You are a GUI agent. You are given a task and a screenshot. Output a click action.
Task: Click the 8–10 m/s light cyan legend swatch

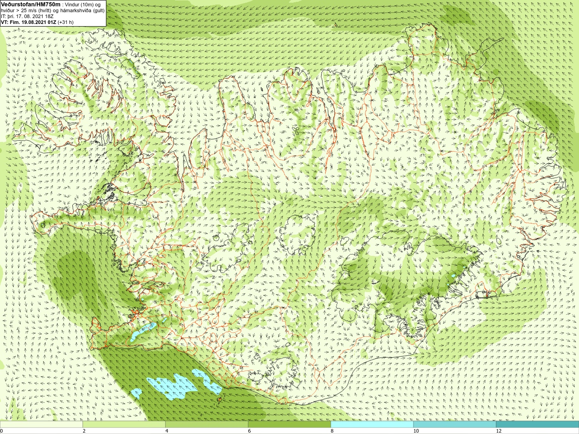pos(372,425)
